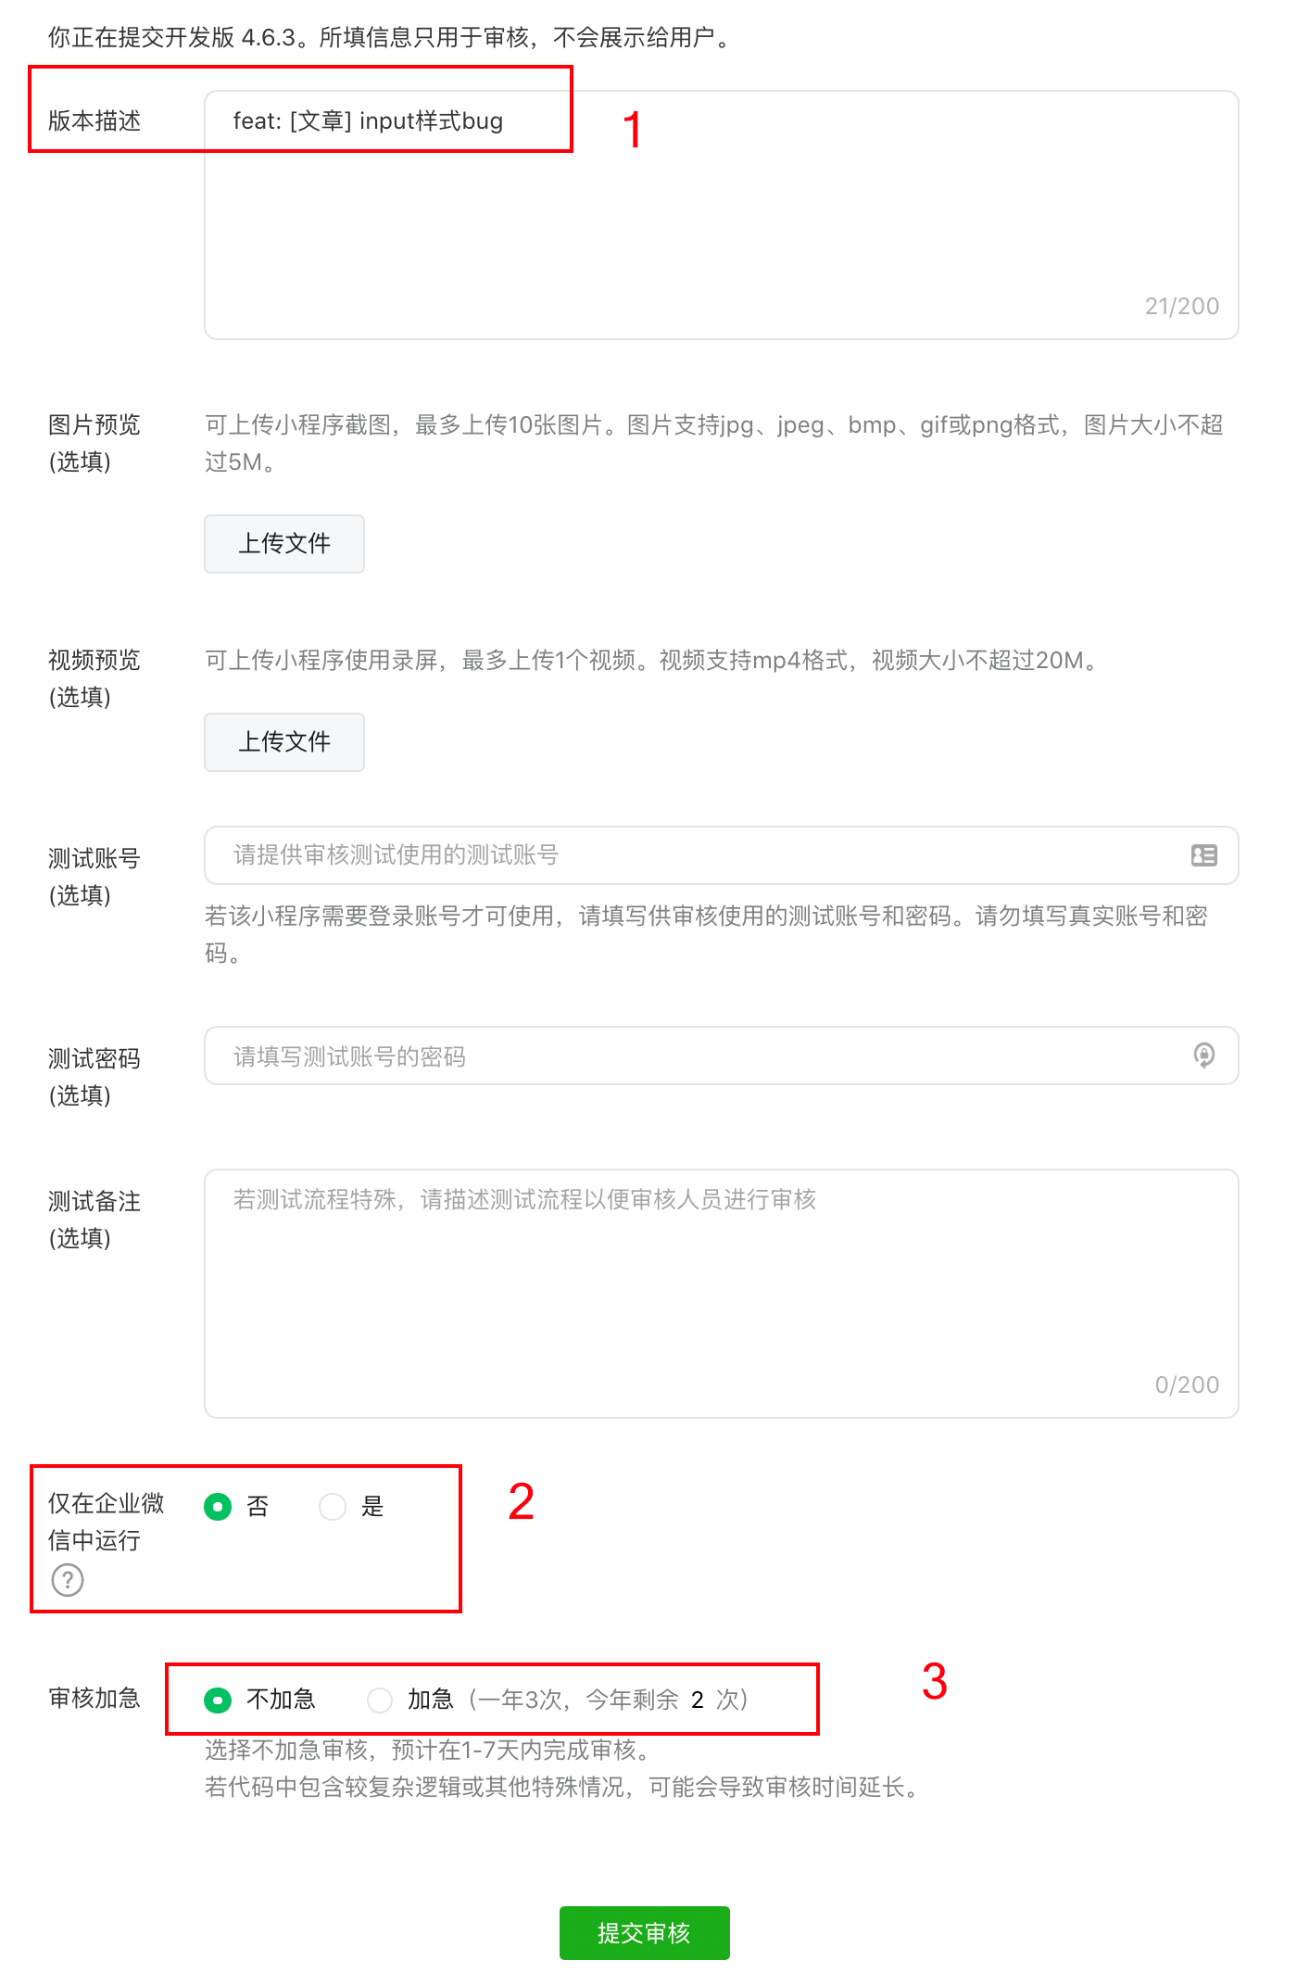The width and height of the screenshot is (1297, 1985).
Task: Click the 21/200 character counter
Action: (1181, 307)
